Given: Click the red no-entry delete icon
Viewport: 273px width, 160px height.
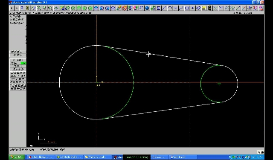Looking at the screenshot, I should pos(124,8).
